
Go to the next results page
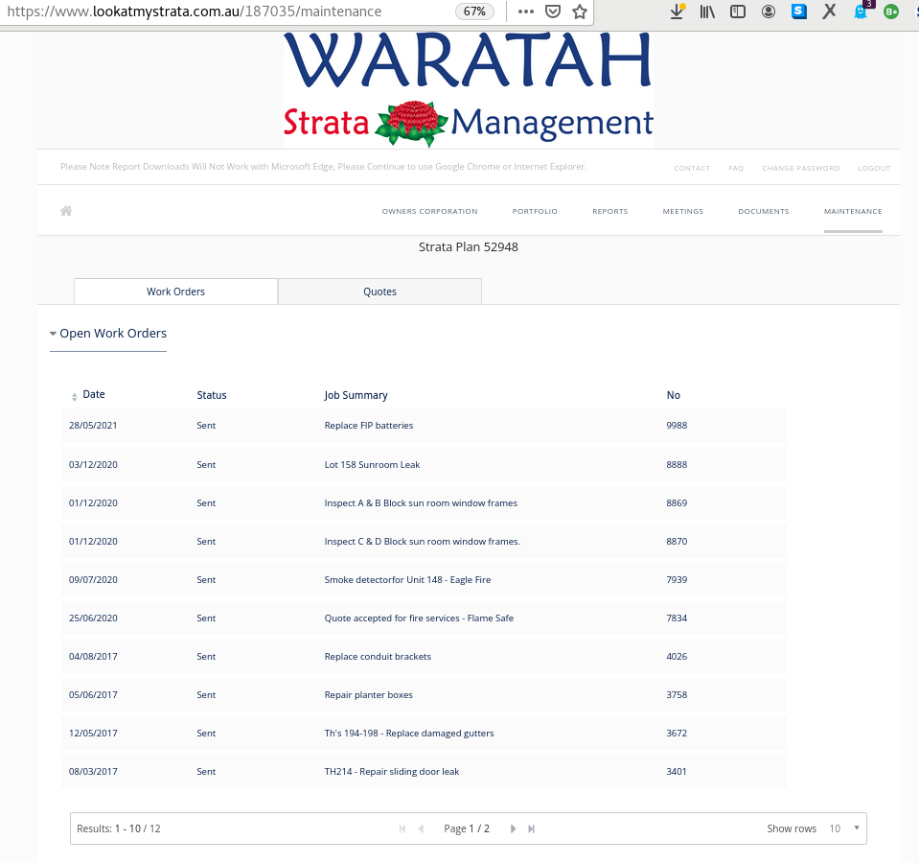pyautogui.click(x=513, y=828)
